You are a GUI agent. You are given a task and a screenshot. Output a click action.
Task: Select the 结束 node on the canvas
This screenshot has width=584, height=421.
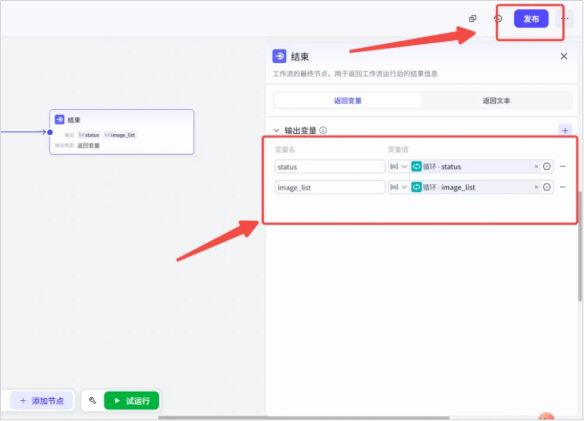122,132
